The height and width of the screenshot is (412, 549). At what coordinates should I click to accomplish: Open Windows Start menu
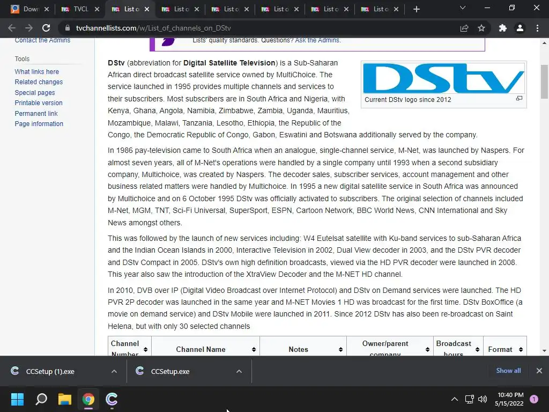tap(17, 399)
